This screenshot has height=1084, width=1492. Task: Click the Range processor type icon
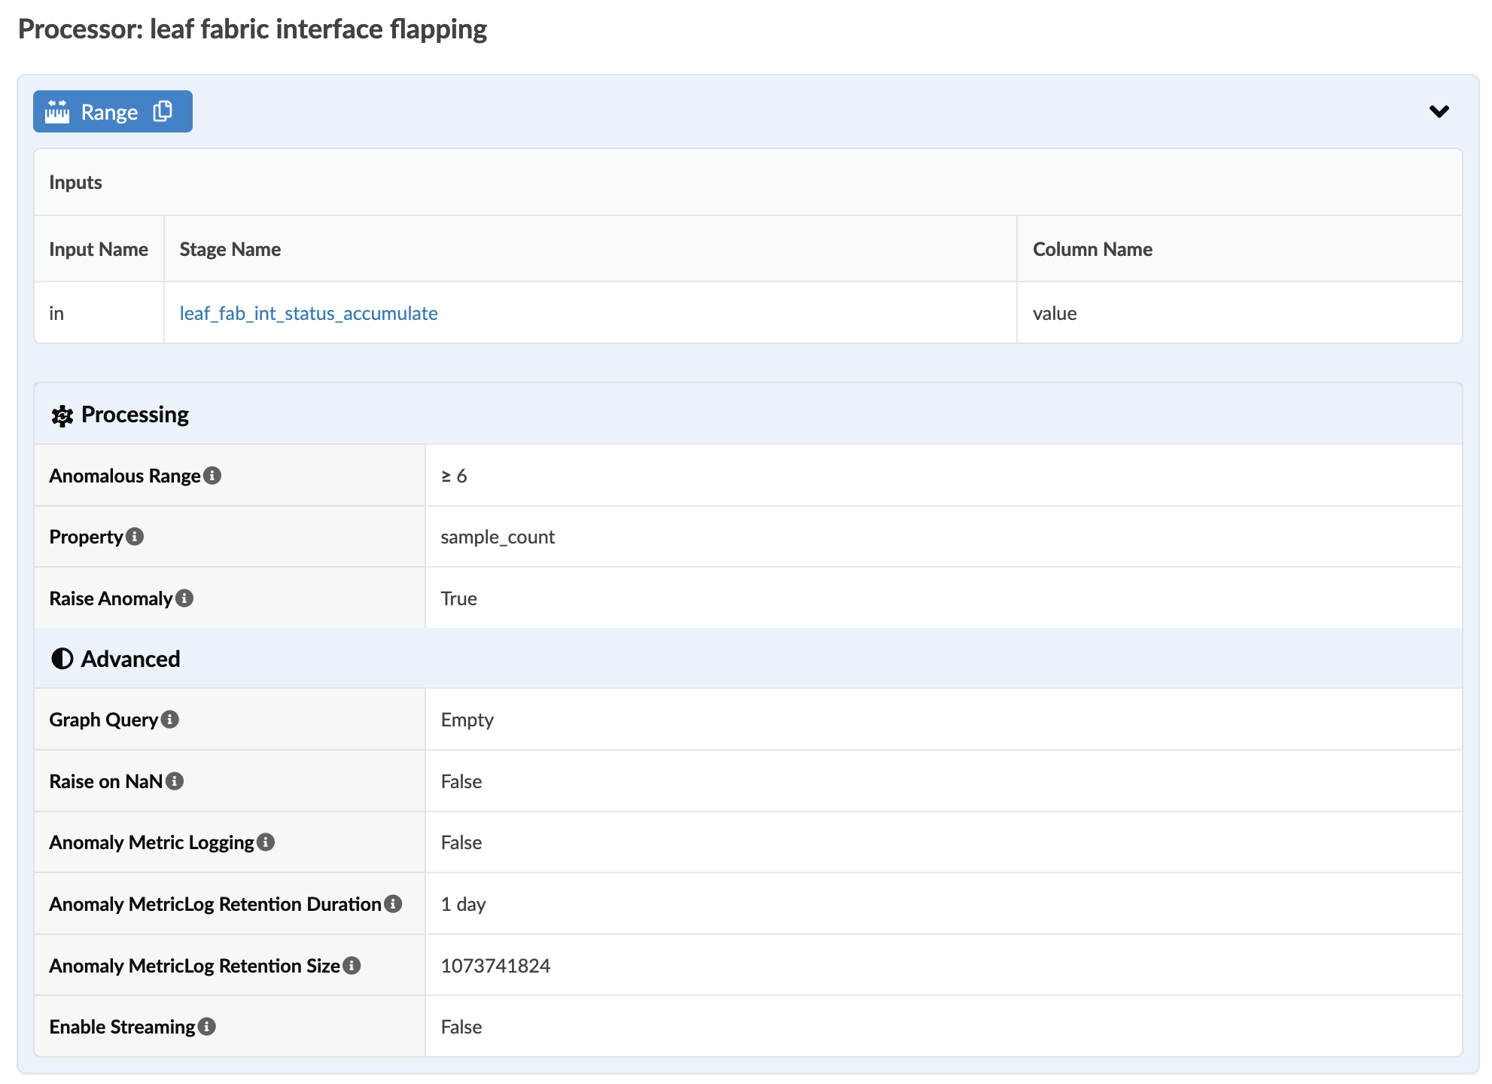(x=57, y=111)
